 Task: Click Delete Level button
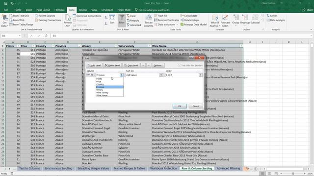[112, 66]
